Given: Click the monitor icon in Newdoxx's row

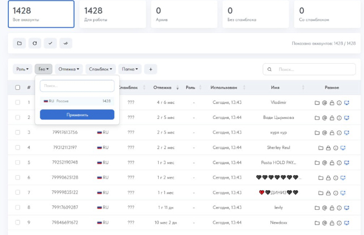Looking at the screenshot, I should 346,223.
